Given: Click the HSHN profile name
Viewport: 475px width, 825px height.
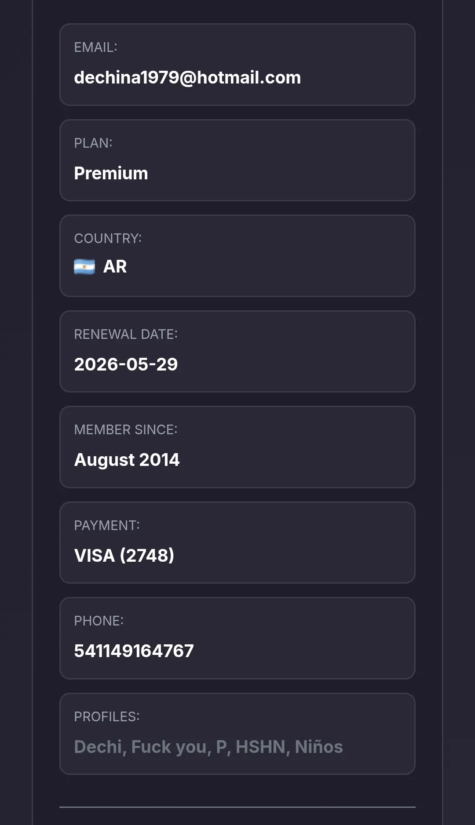Looking at the screenshot, I should coord(261,747).
